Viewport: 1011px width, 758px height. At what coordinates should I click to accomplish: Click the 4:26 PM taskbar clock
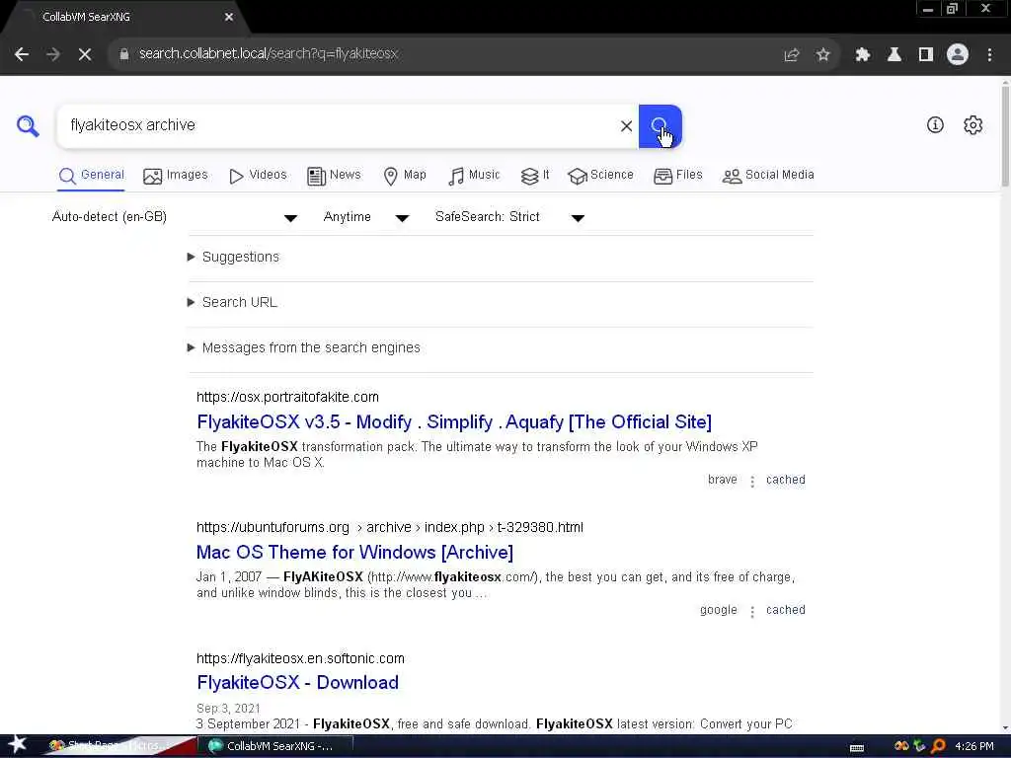pyautogui.click(x=974, y=746)
